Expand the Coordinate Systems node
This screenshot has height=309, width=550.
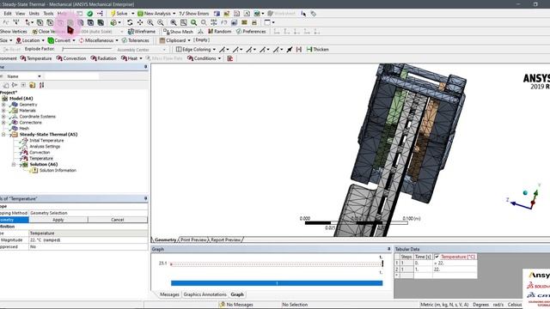(x=3, y=117)
